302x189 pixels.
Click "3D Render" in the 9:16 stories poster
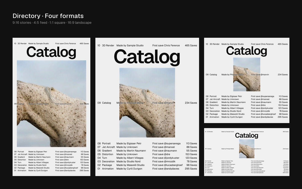(x=22, y=44)
